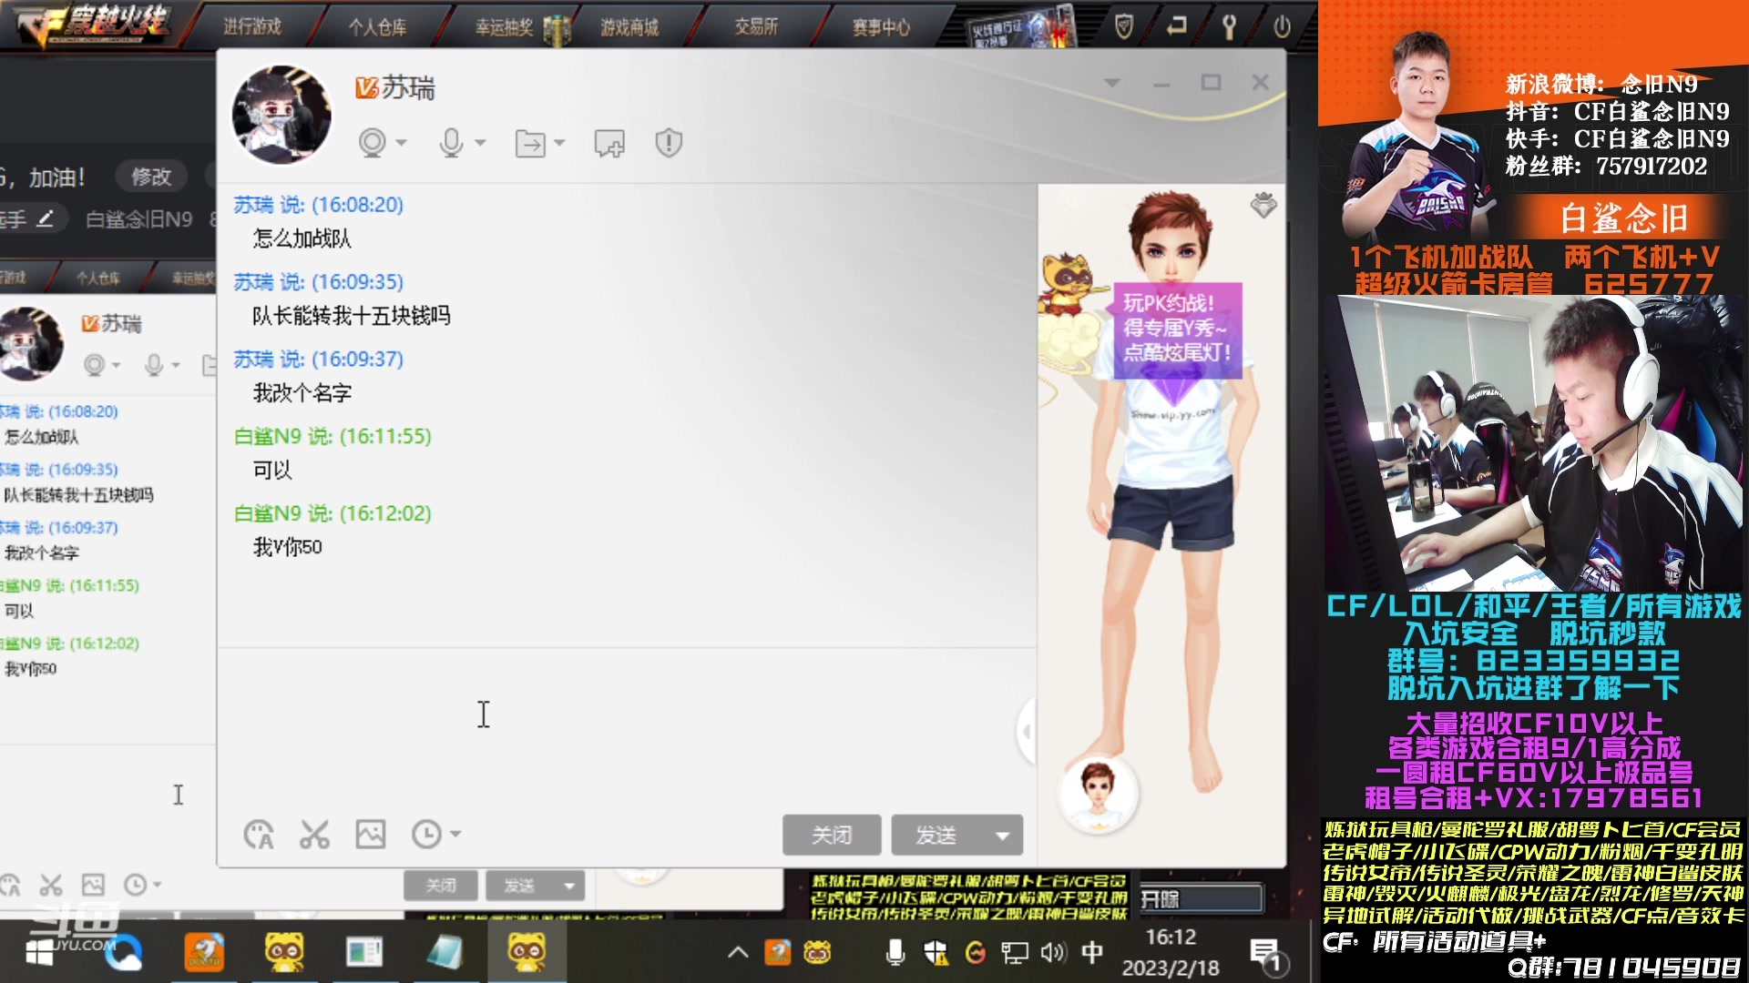Collapse the avatar side panel arrow
The image size is (1749, 983).
pos(1027,731)
